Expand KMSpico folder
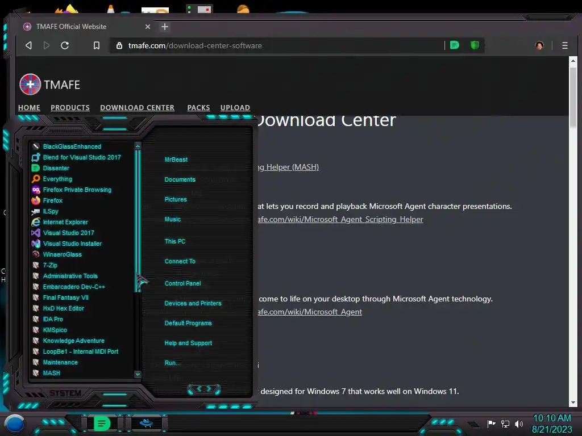The height and width of the screenshot is (436, 582). click(50, 329)
